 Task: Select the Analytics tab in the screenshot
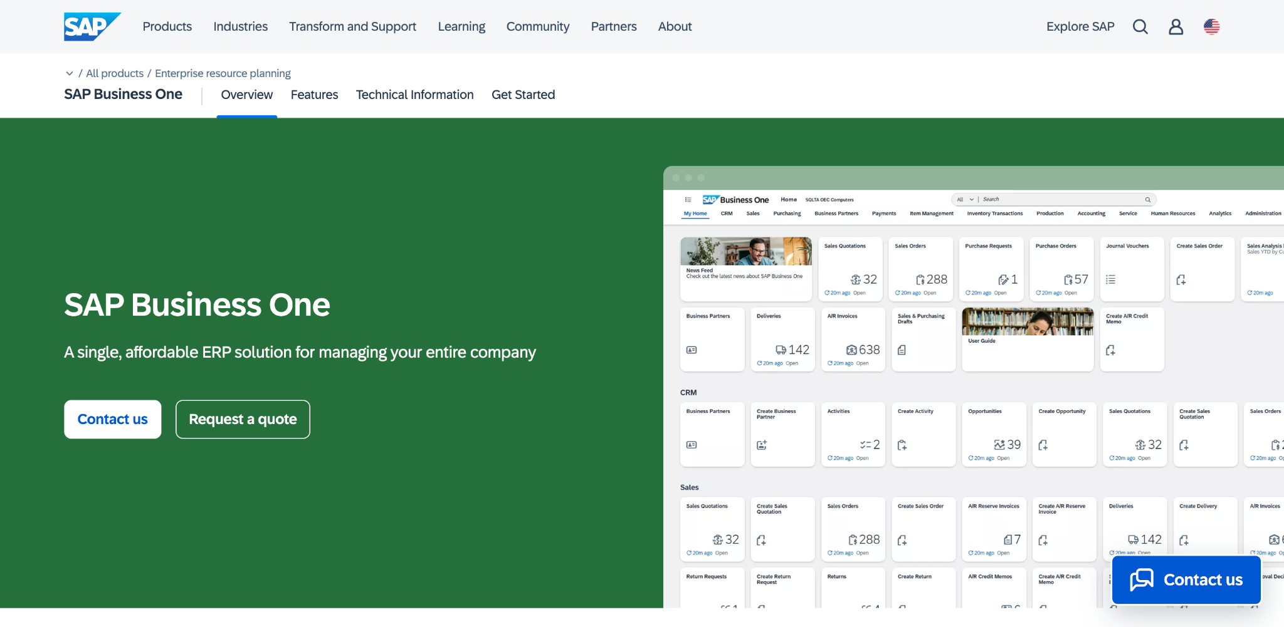(1220, 214)
